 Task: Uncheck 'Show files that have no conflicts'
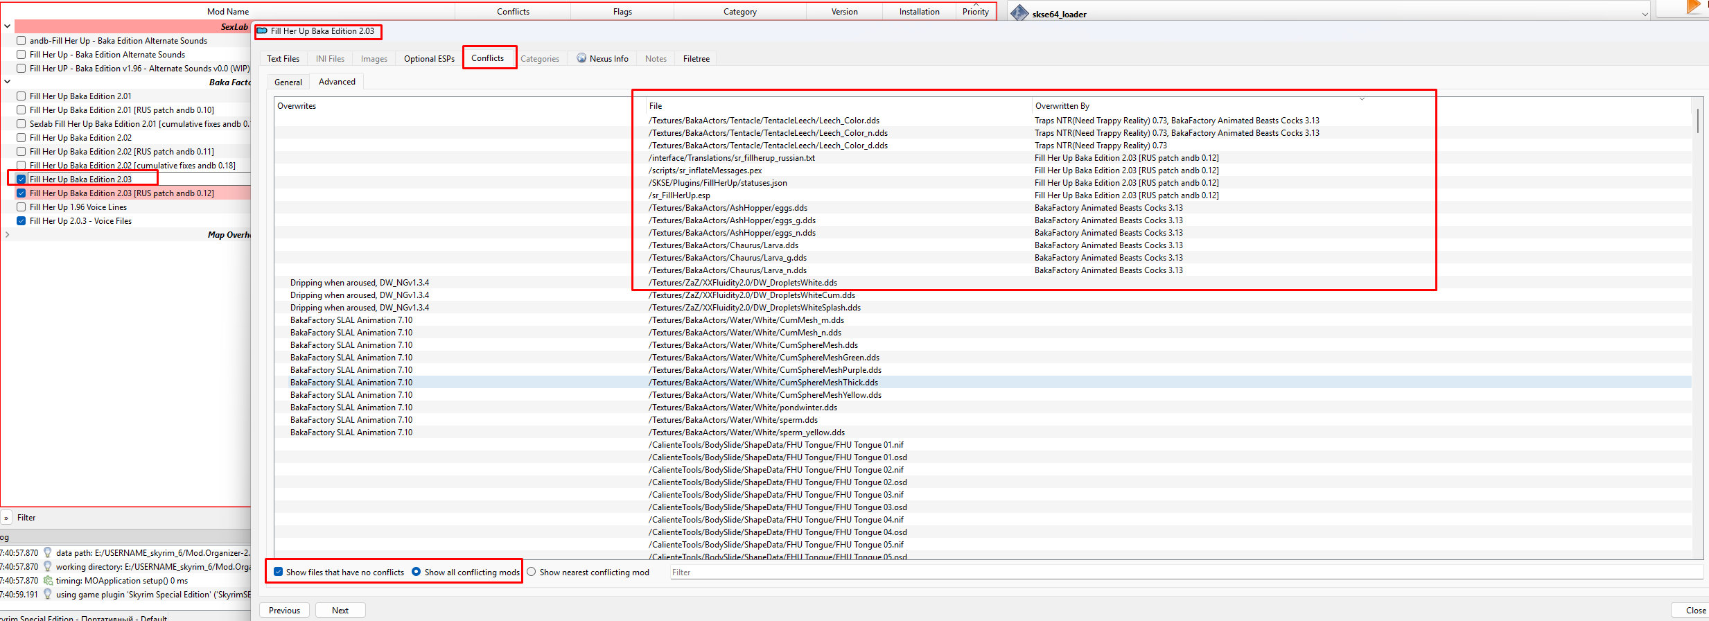tap(279, 572)
